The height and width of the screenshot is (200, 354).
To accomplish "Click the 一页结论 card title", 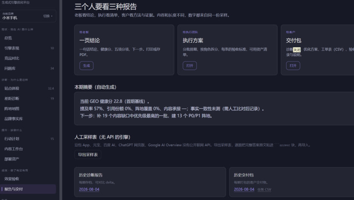I will pos(90,41).
